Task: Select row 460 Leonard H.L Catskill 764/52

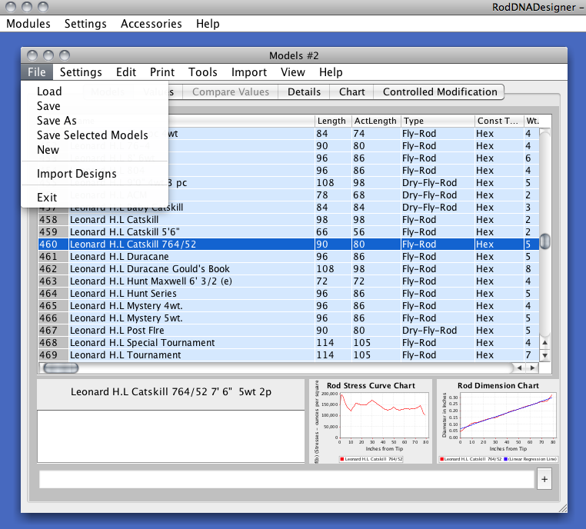Action: click(288, 245)
